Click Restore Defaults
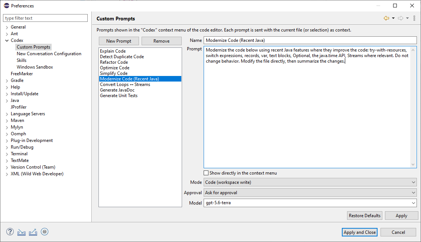Screen dimensions: 421x242 coord(365,215)
